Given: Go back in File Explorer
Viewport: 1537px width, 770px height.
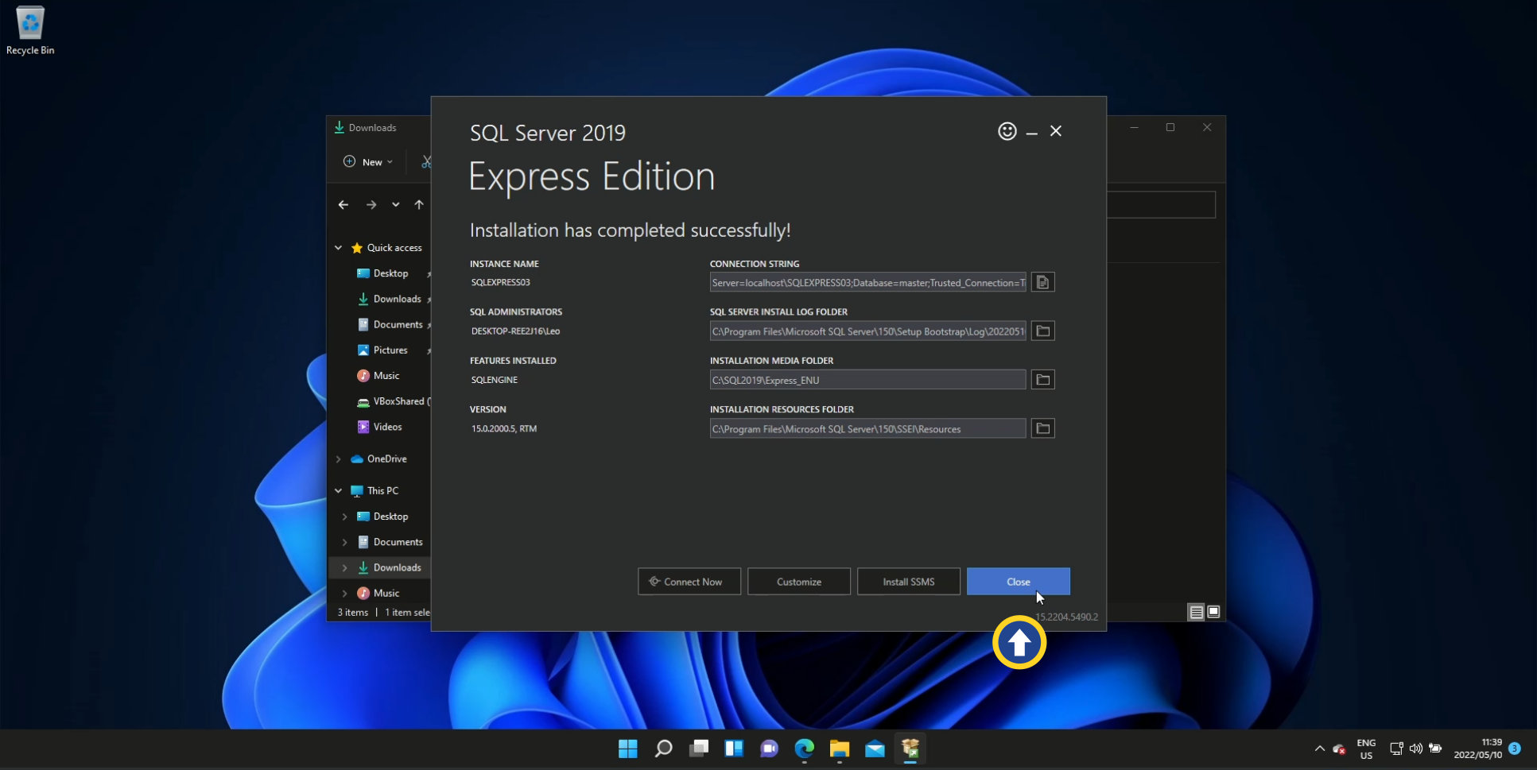Looking at the screenshot, I should click(343, 205).
